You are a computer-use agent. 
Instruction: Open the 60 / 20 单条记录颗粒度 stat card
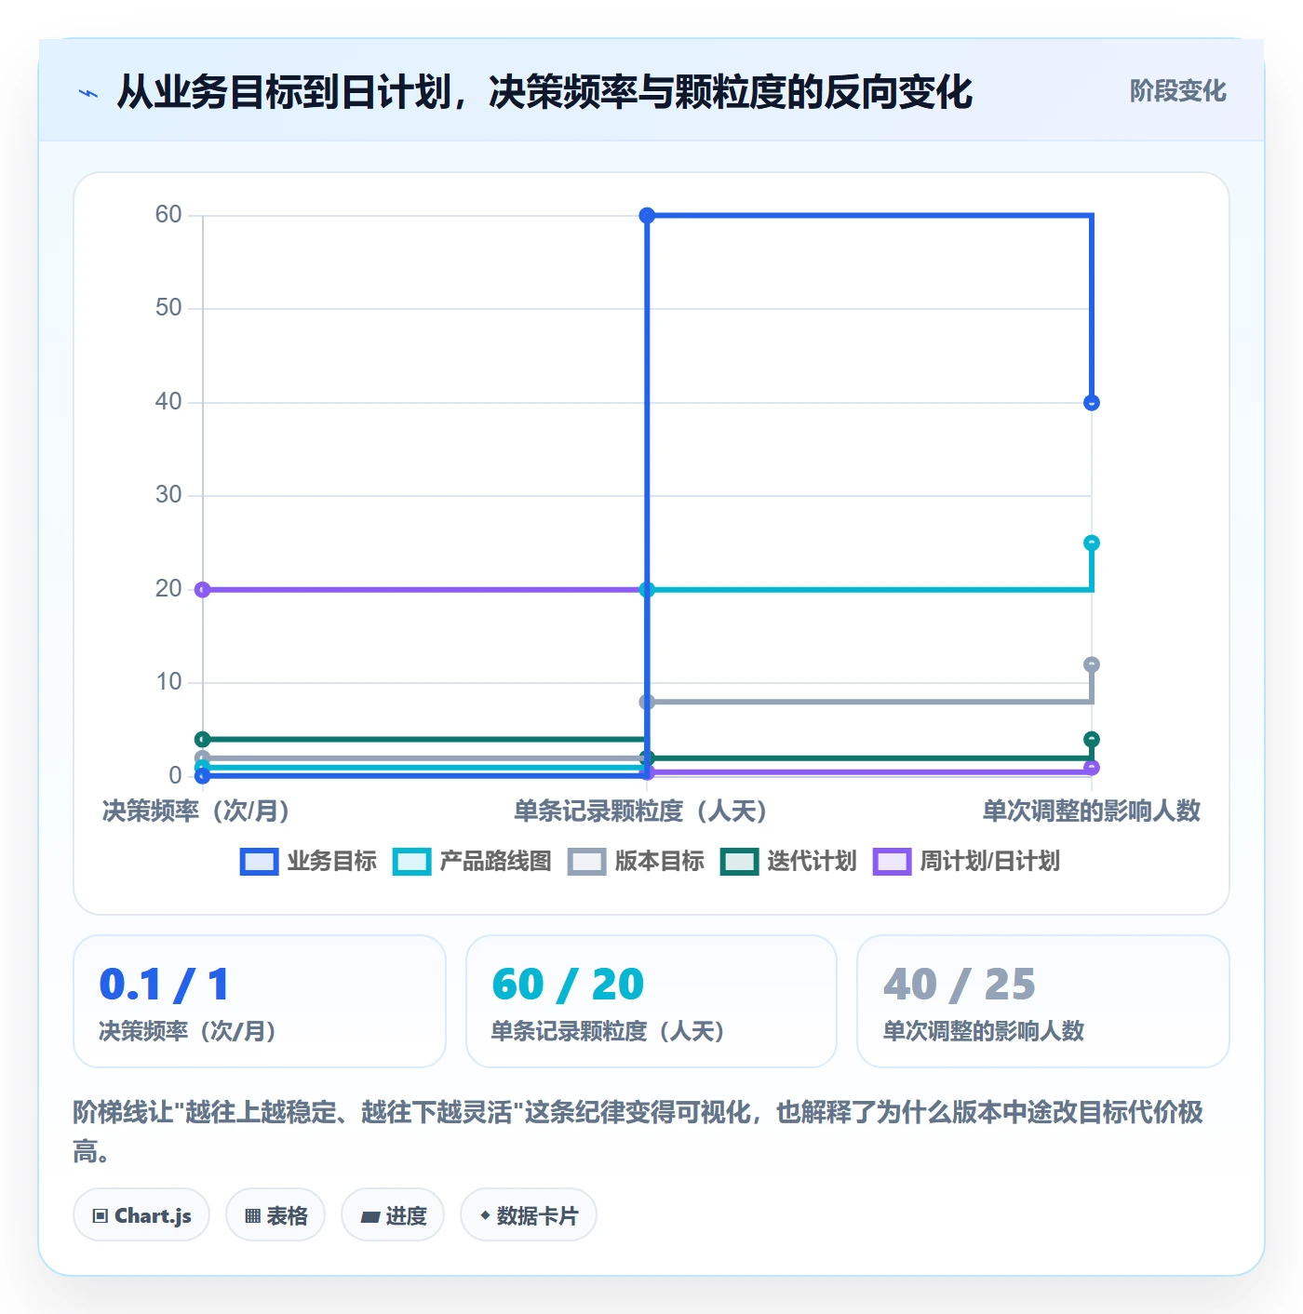click(651, 1001)
